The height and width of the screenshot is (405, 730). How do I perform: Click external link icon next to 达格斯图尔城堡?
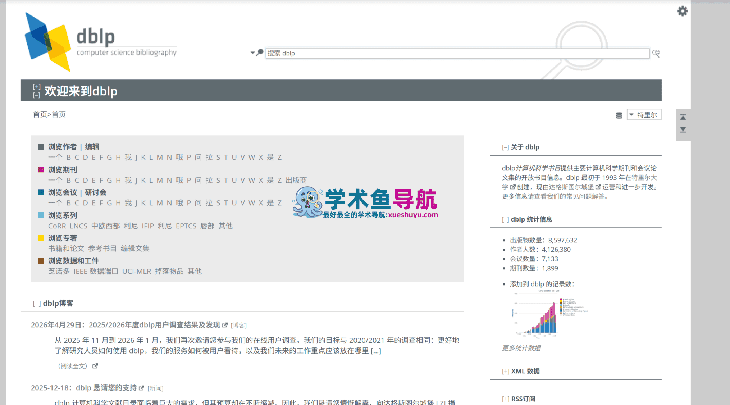(x=598, y=187)
